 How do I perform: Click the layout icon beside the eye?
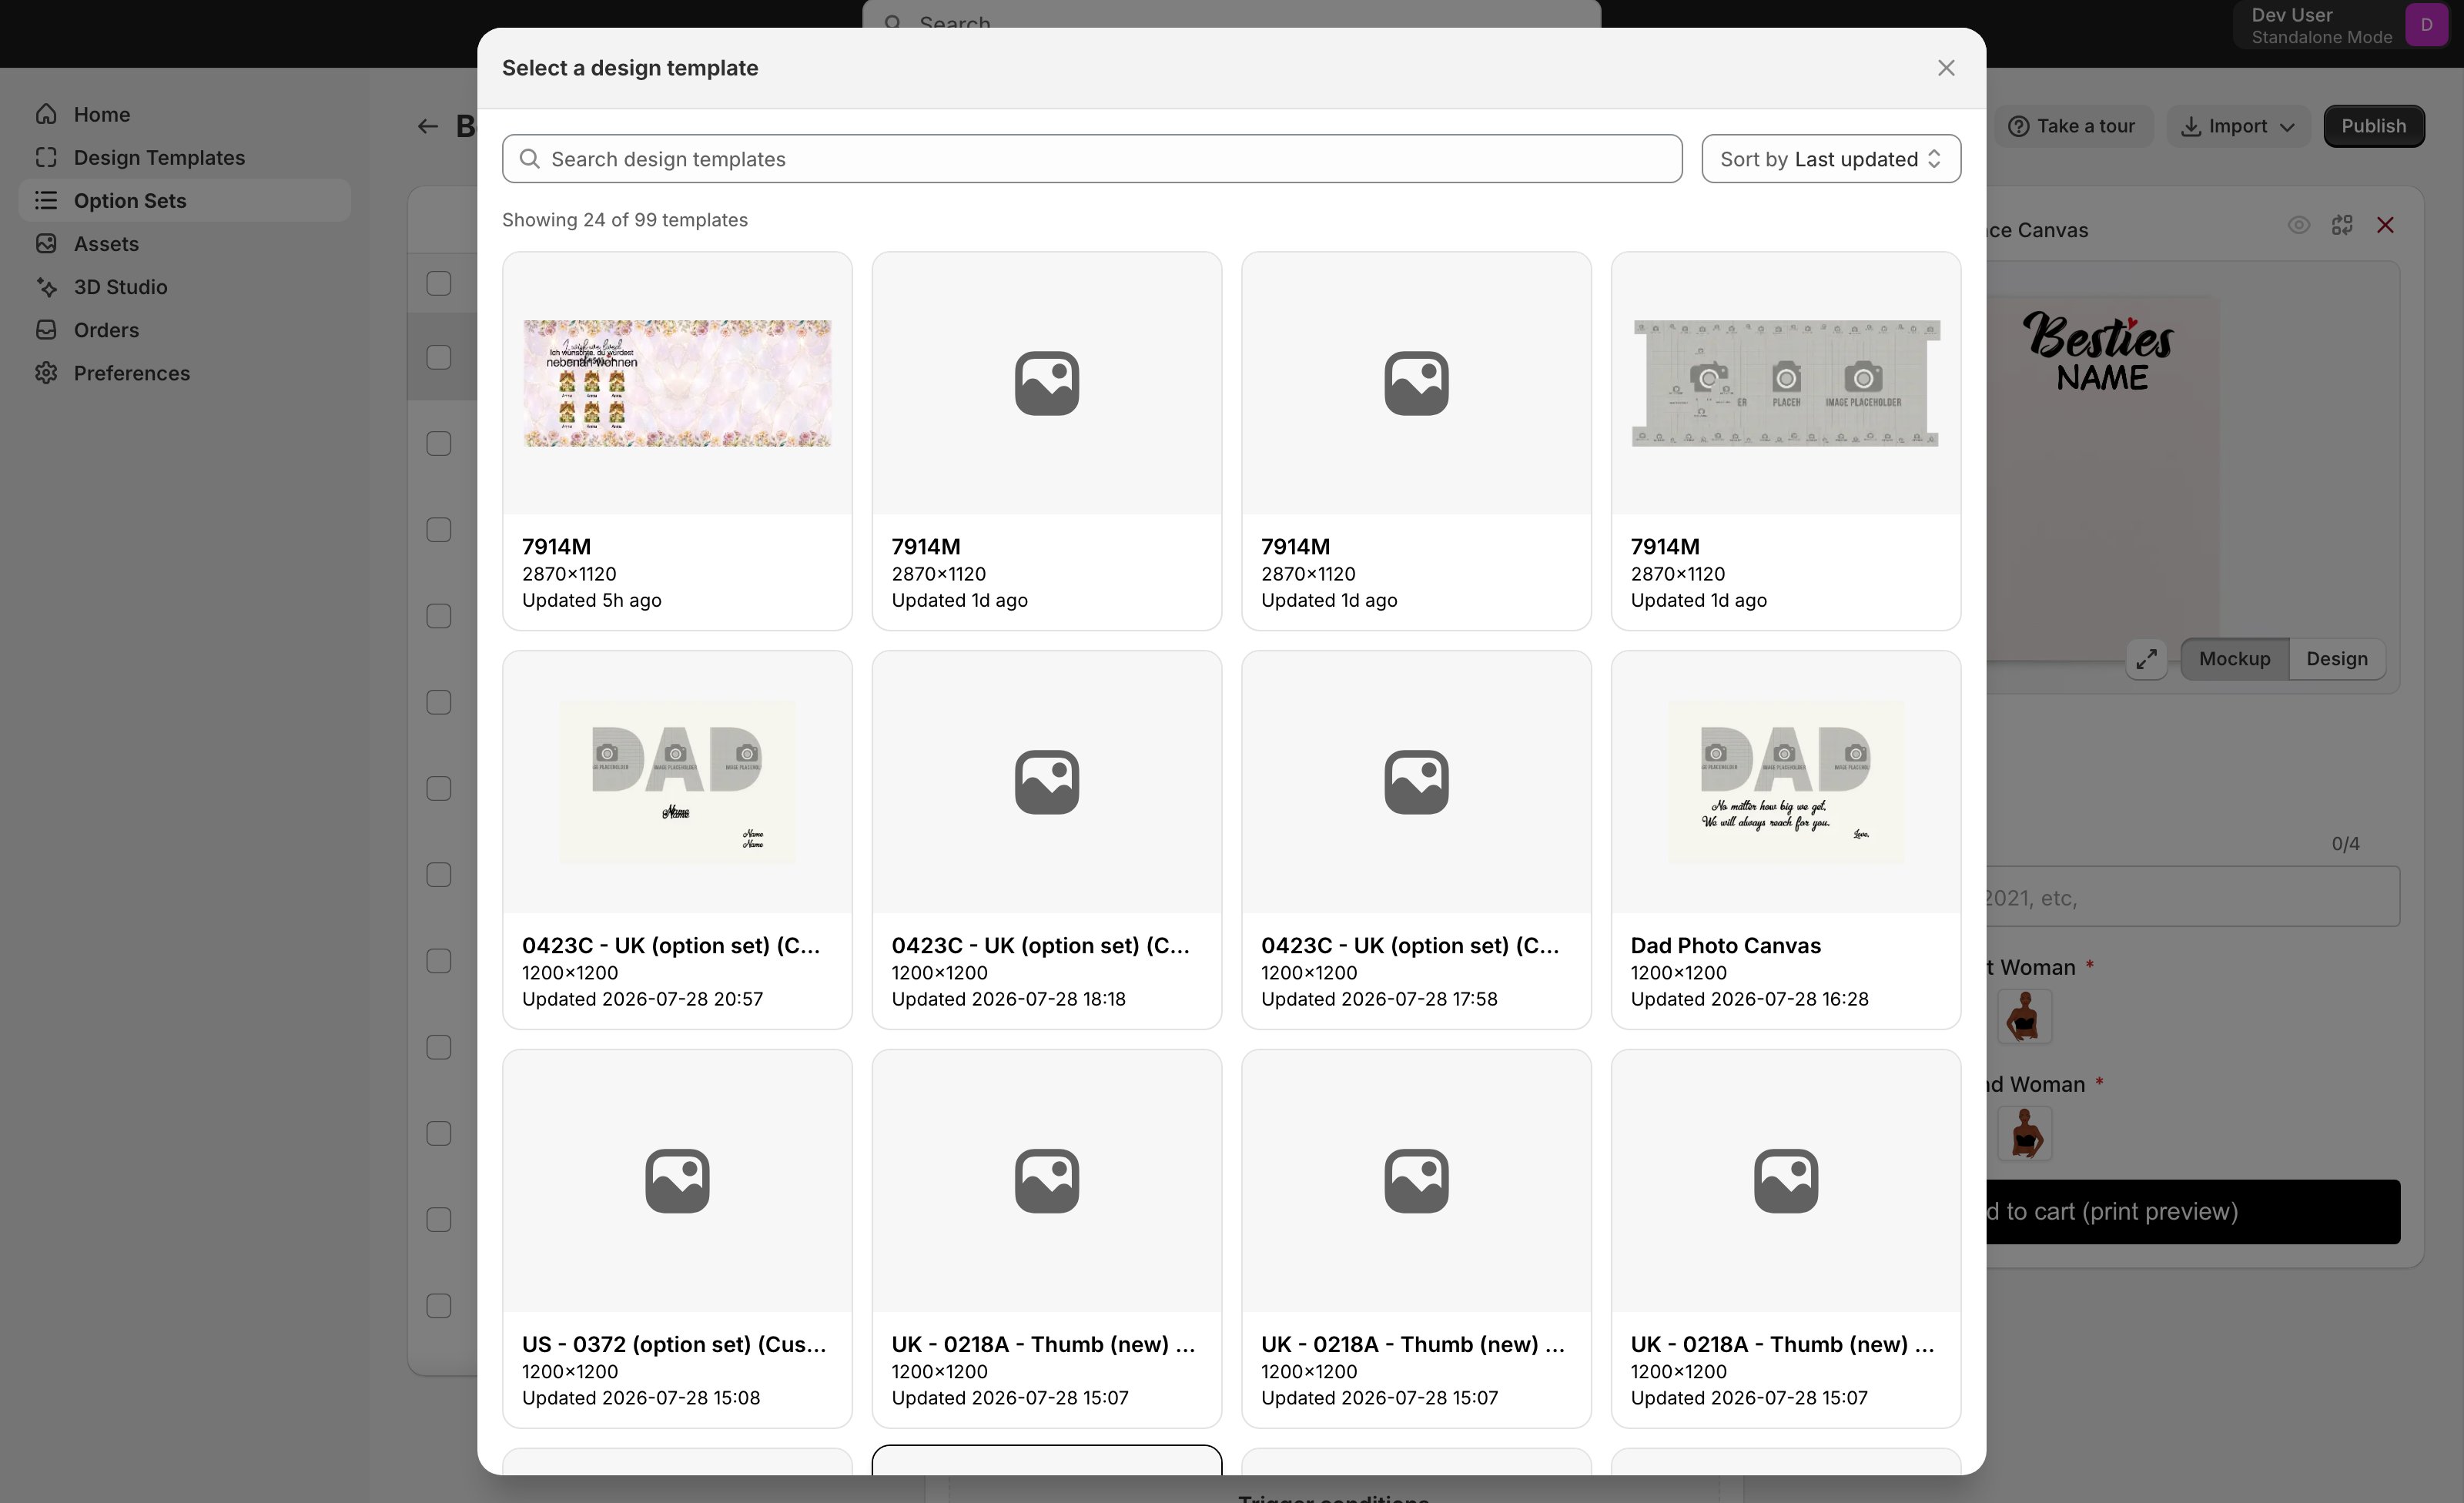coord(2341,225)
